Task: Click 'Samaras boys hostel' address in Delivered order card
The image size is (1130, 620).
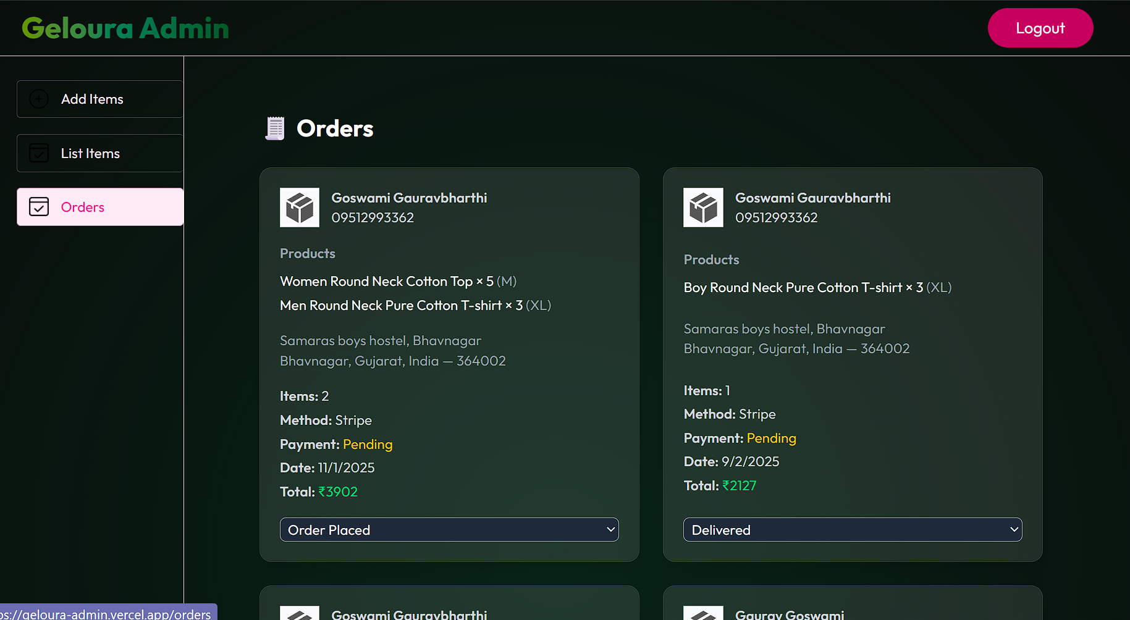Action: [x=784, y=329]
